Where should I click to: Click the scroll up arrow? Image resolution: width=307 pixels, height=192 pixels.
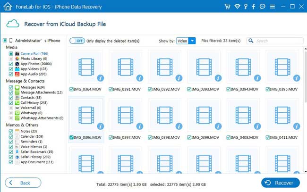coord(306,49)
